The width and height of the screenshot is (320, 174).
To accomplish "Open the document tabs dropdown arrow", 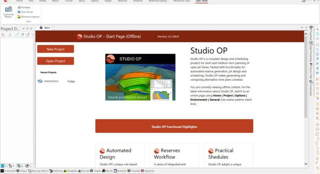I will (302, 28).
